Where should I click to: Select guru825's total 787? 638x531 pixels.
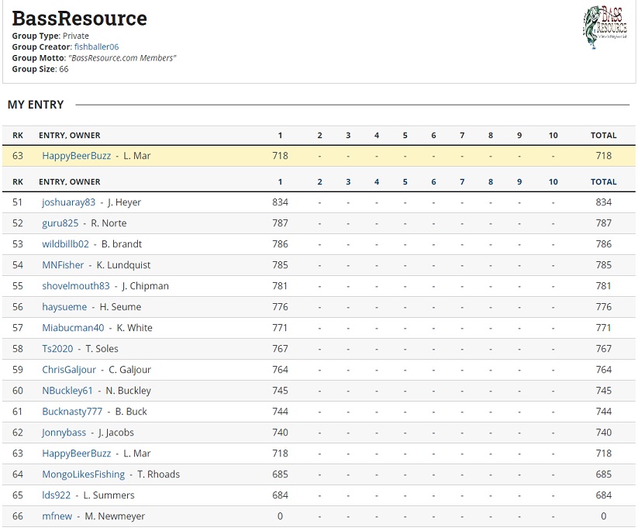point(603,223)
